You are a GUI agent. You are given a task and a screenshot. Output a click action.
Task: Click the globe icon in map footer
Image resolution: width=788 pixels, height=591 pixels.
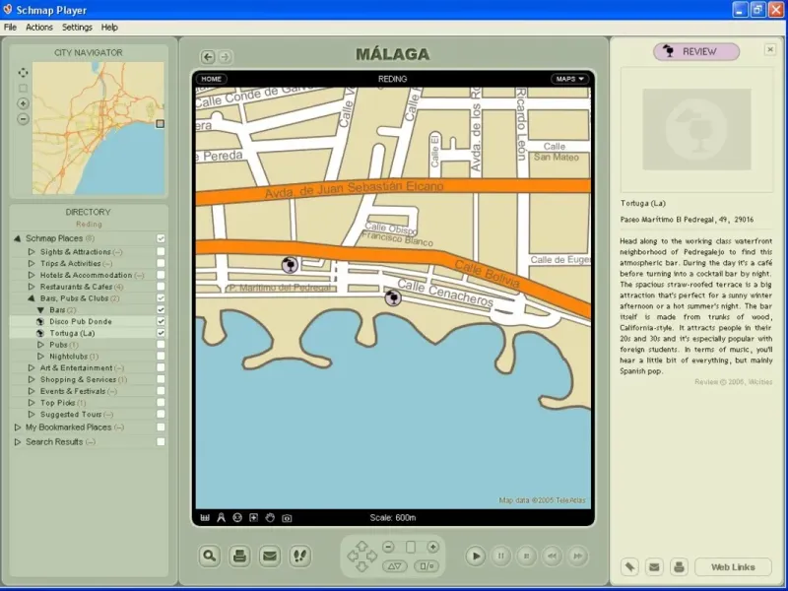pos(237,518)
